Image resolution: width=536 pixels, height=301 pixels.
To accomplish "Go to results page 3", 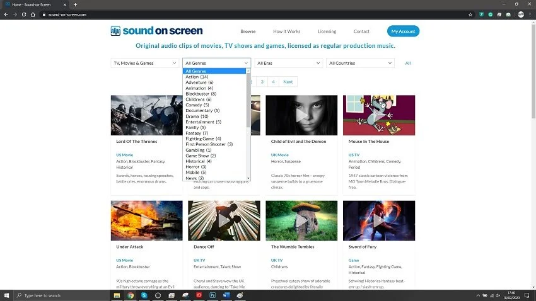I will tap(262, 82).
